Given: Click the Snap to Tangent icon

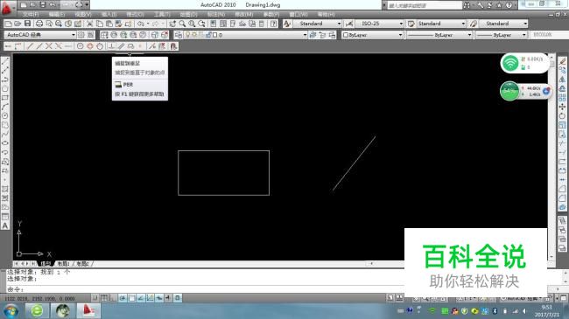Looking at the screenshot, I should coord(100,46).
